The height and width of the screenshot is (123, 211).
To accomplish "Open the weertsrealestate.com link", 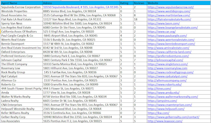I will pos(171,40).
